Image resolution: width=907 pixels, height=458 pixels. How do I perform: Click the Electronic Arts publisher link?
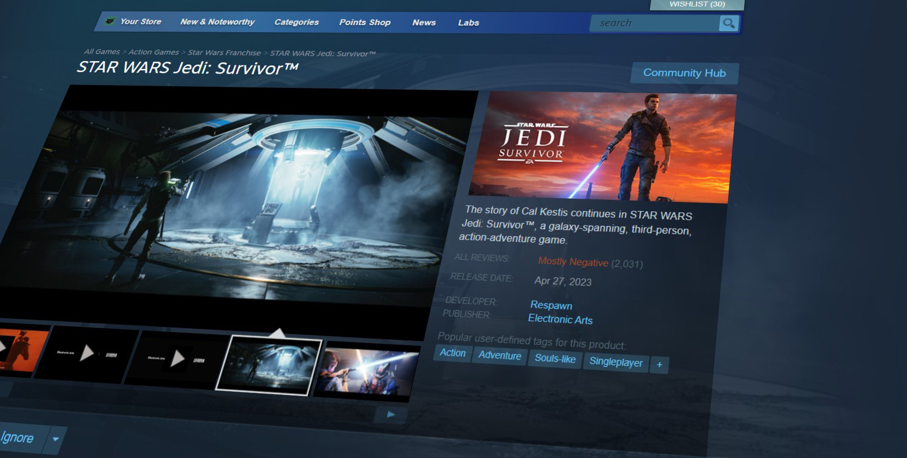pos(560,319)
